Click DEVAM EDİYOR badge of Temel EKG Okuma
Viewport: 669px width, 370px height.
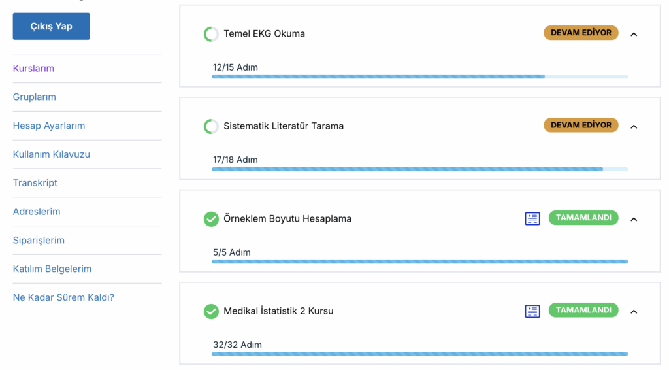click(581, 33)
